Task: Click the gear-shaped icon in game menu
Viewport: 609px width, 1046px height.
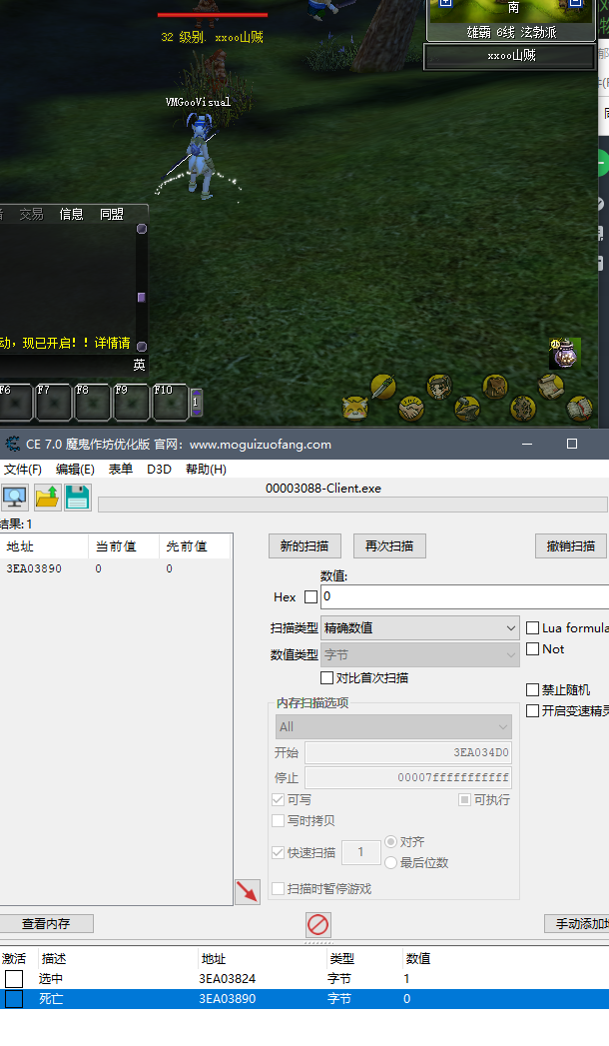Action: tap(523, 409)
